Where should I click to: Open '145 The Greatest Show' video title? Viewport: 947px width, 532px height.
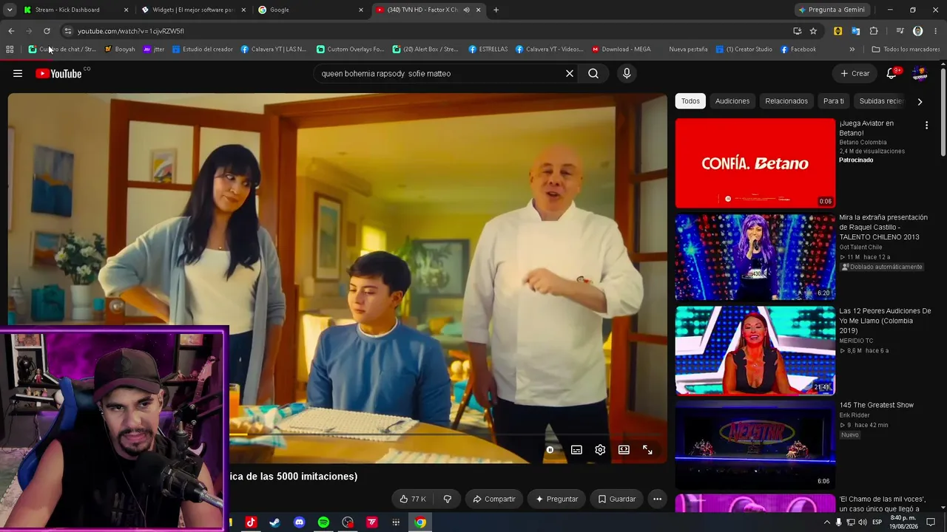tap(876, 405)
